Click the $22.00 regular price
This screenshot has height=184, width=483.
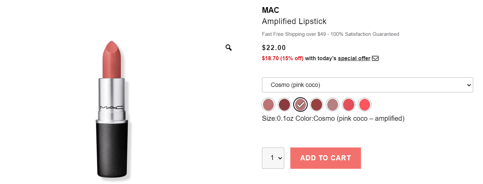[274, 48]
